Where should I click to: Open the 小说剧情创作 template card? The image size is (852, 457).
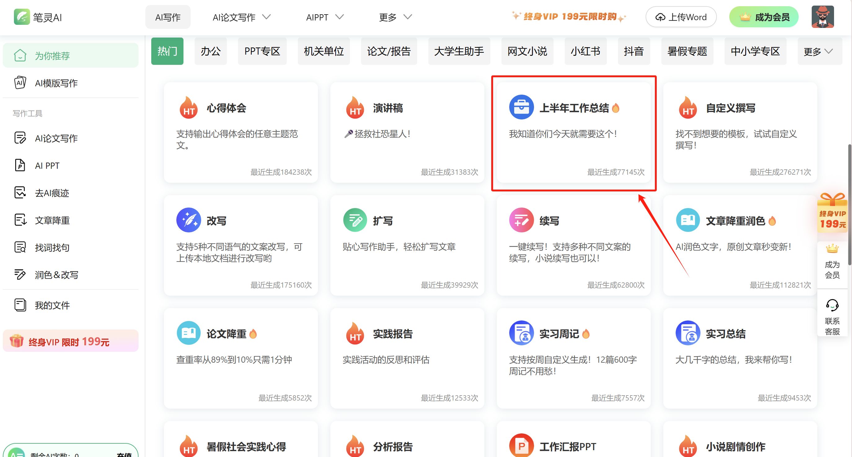tap(740, 439)
